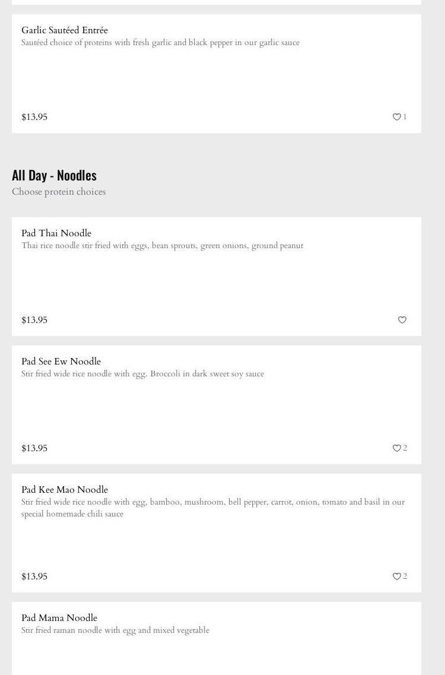Select the $13.95 price on Pad See Ew Noodle
This screenshot has height=675, width=445.
[x=34, y=448]
